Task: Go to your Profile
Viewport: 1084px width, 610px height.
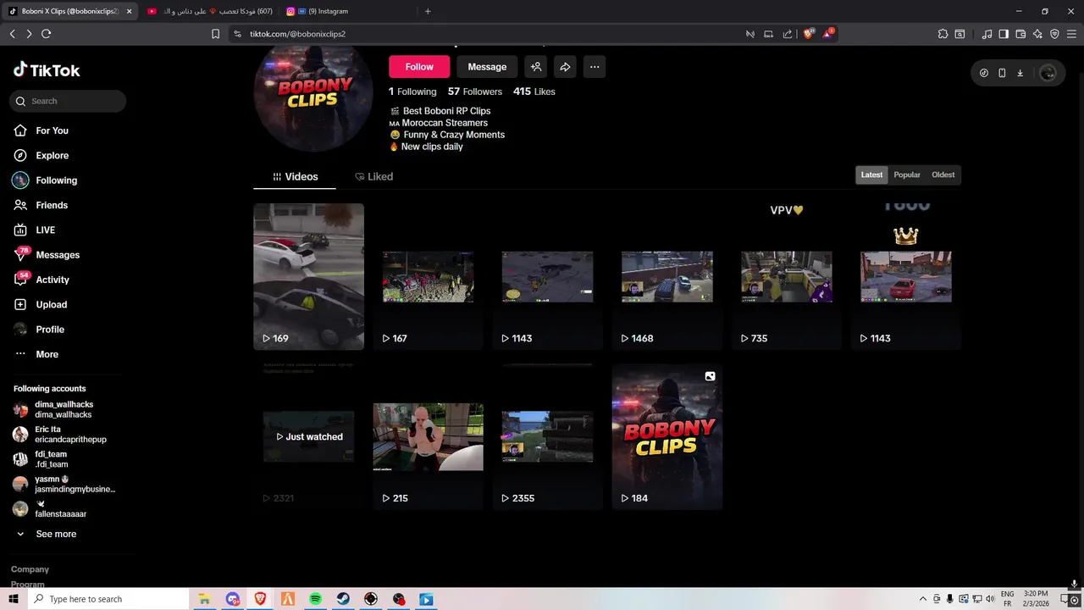Action: (x=49, y=330)
